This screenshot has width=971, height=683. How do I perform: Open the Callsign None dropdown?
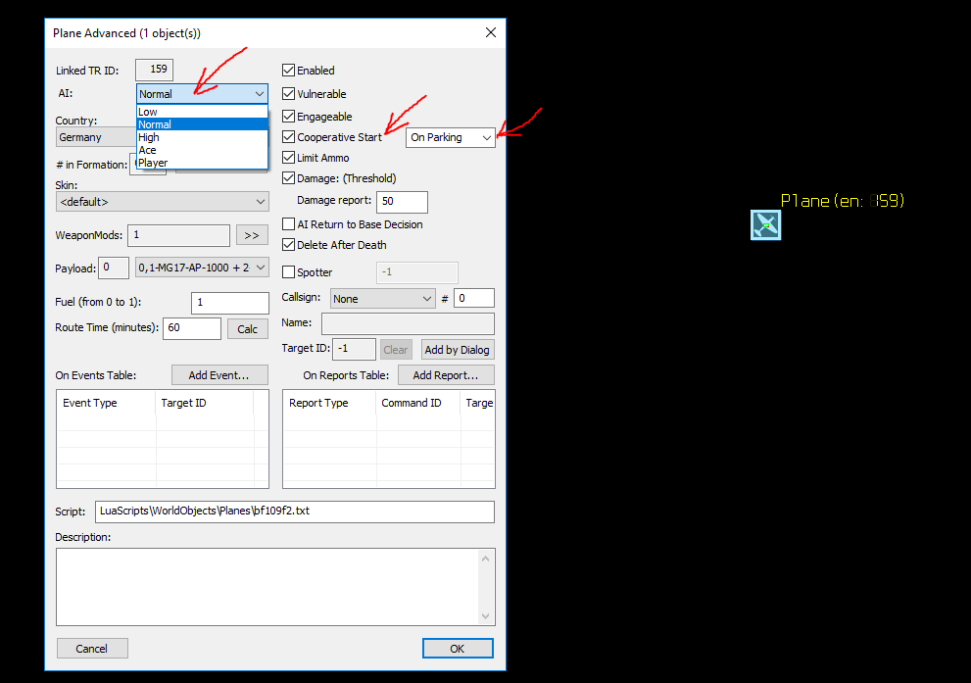tap(383, 299)
